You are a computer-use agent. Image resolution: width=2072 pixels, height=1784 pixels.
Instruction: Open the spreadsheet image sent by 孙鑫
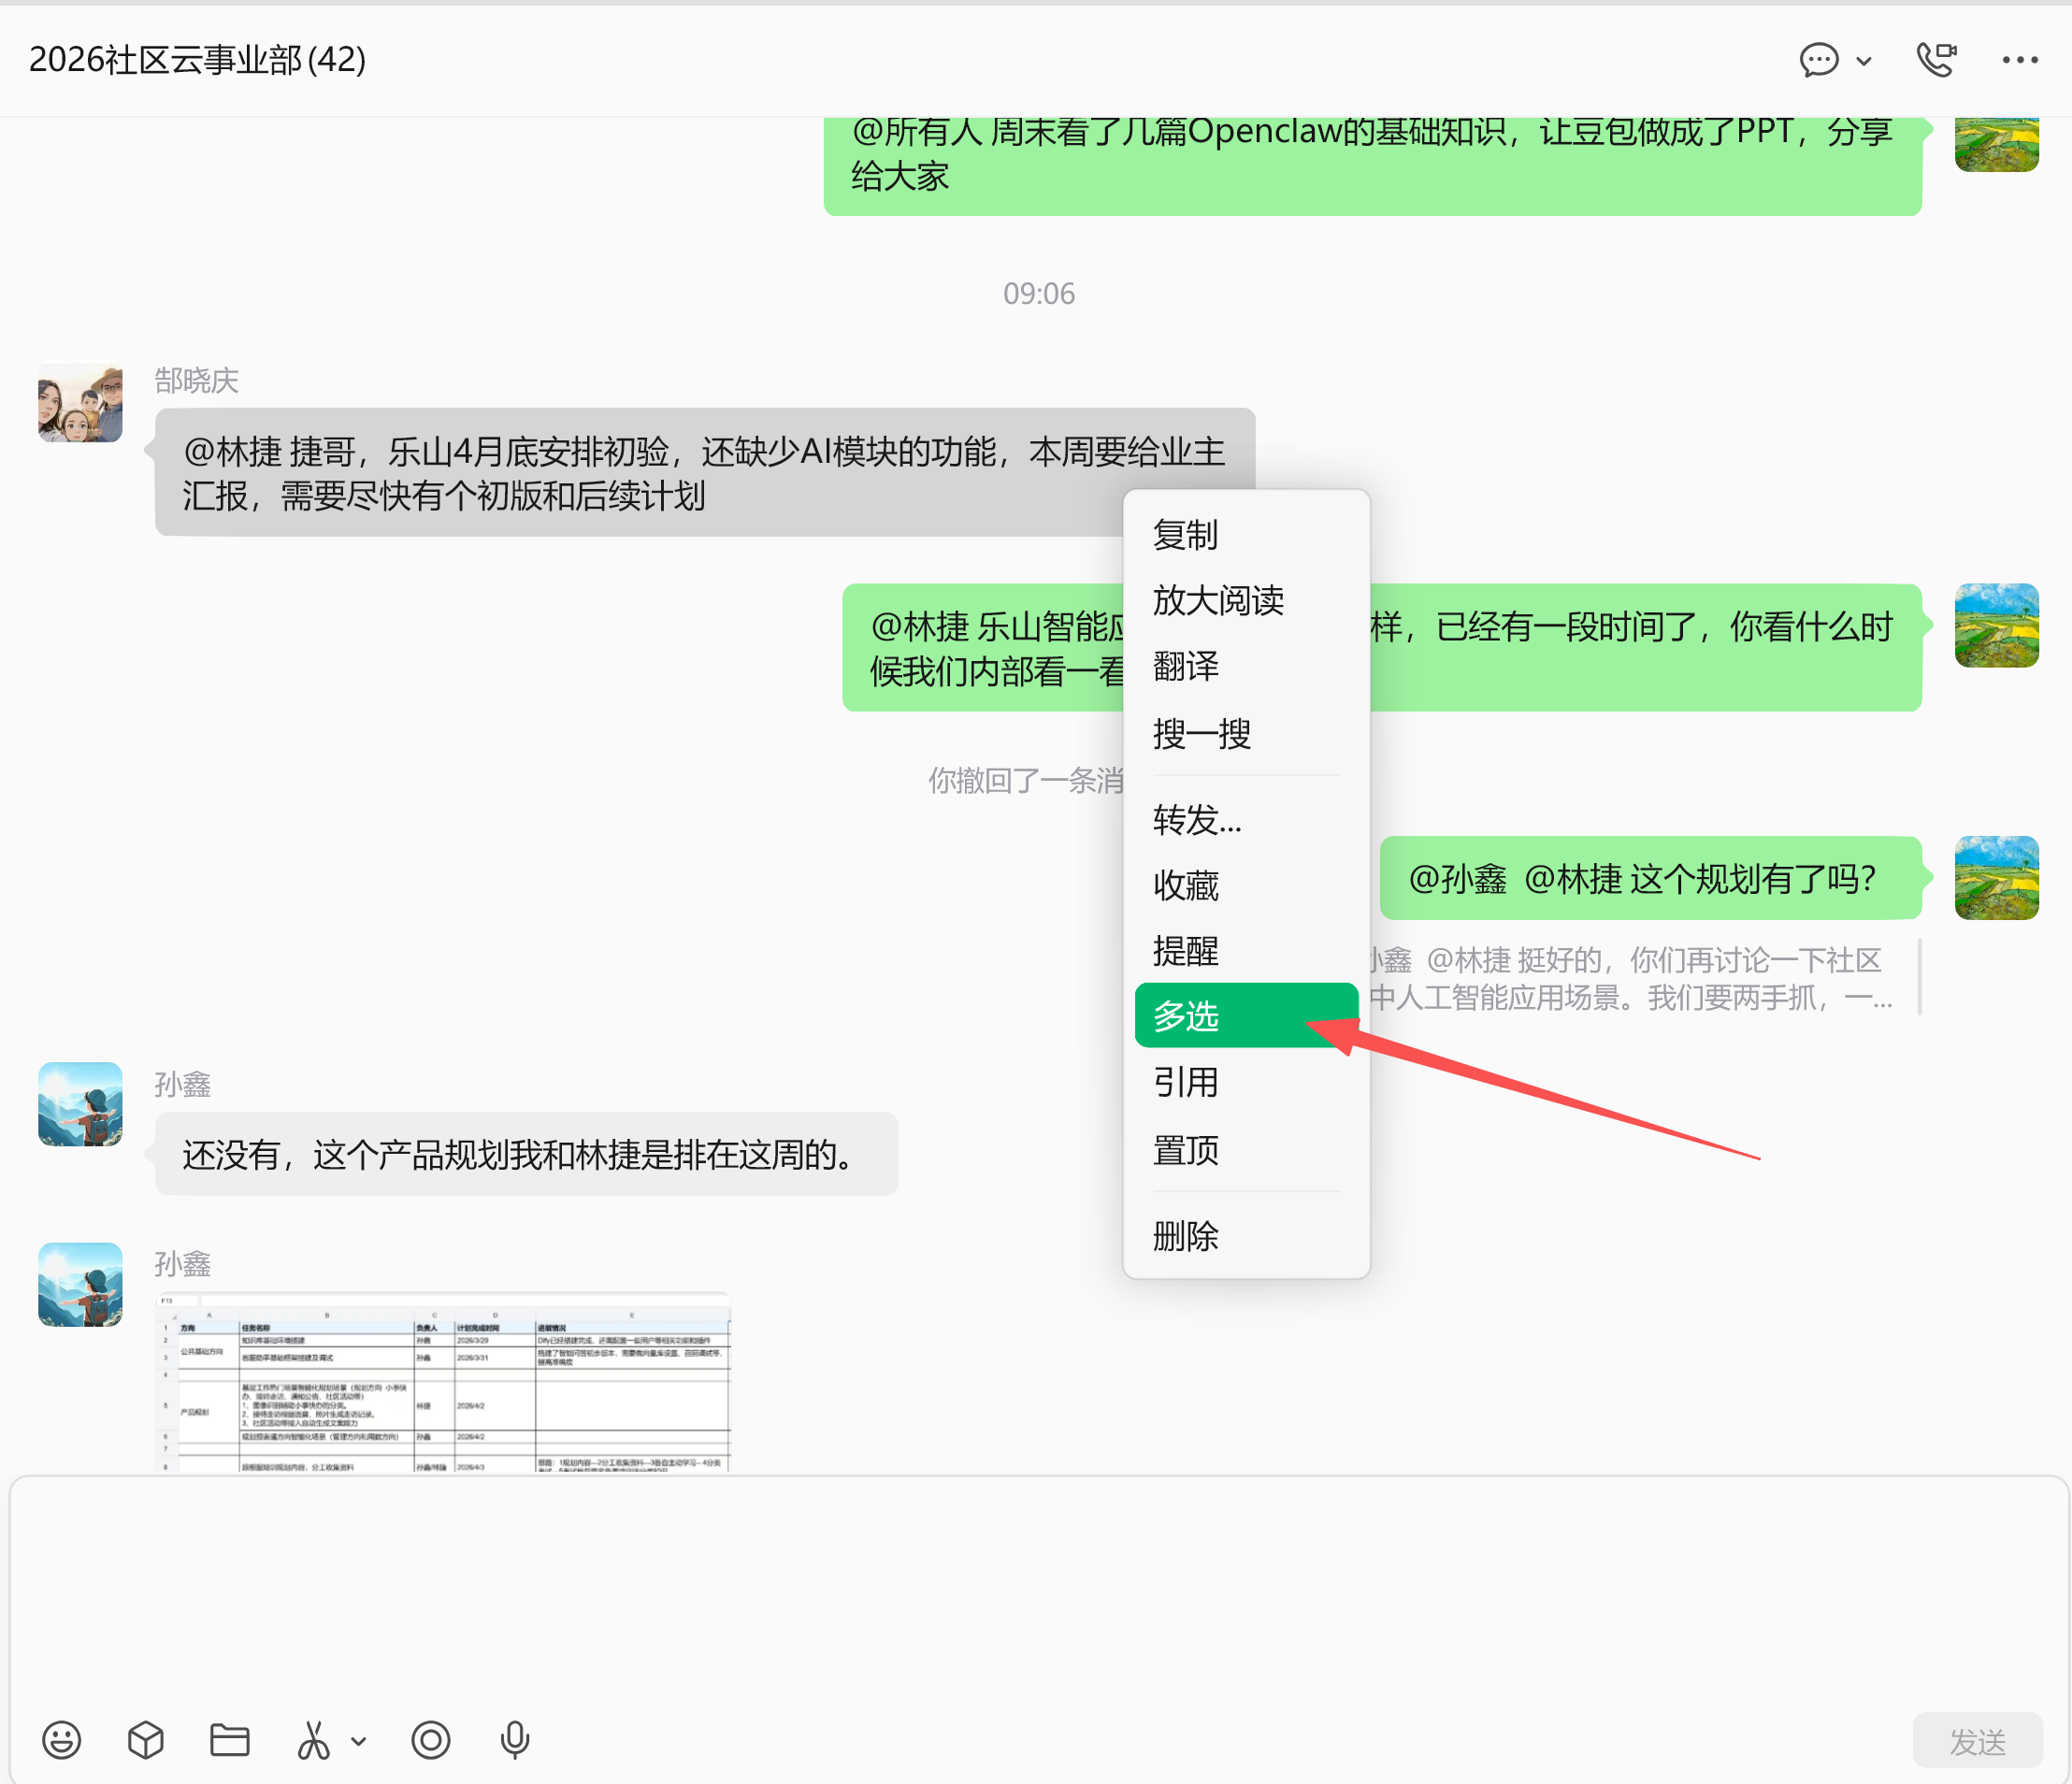(x=444, y=1383)
